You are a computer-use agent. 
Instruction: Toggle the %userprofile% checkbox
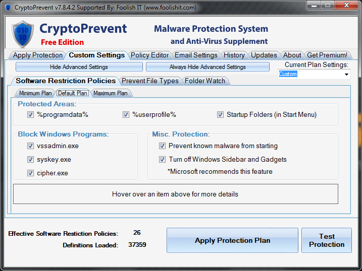(x=126, y=114)
